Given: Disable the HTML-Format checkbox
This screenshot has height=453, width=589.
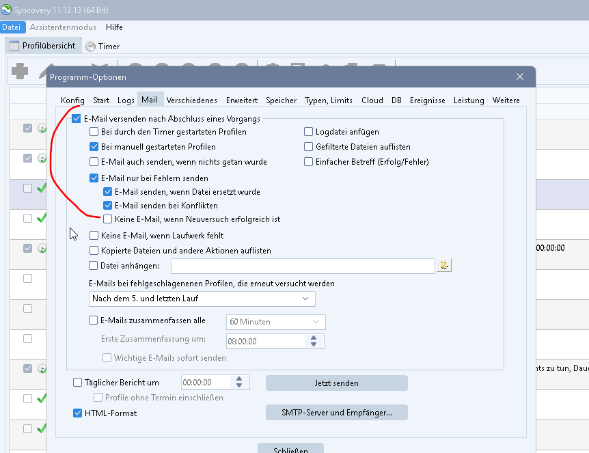Looking at the screenshot, I should tap(77, 413).
